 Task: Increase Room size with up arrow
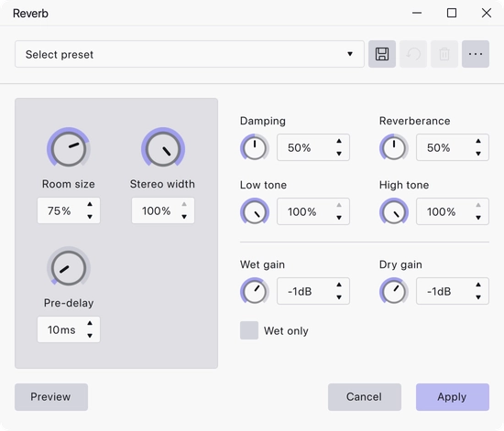pyautogui.click(x=90, y=204)
